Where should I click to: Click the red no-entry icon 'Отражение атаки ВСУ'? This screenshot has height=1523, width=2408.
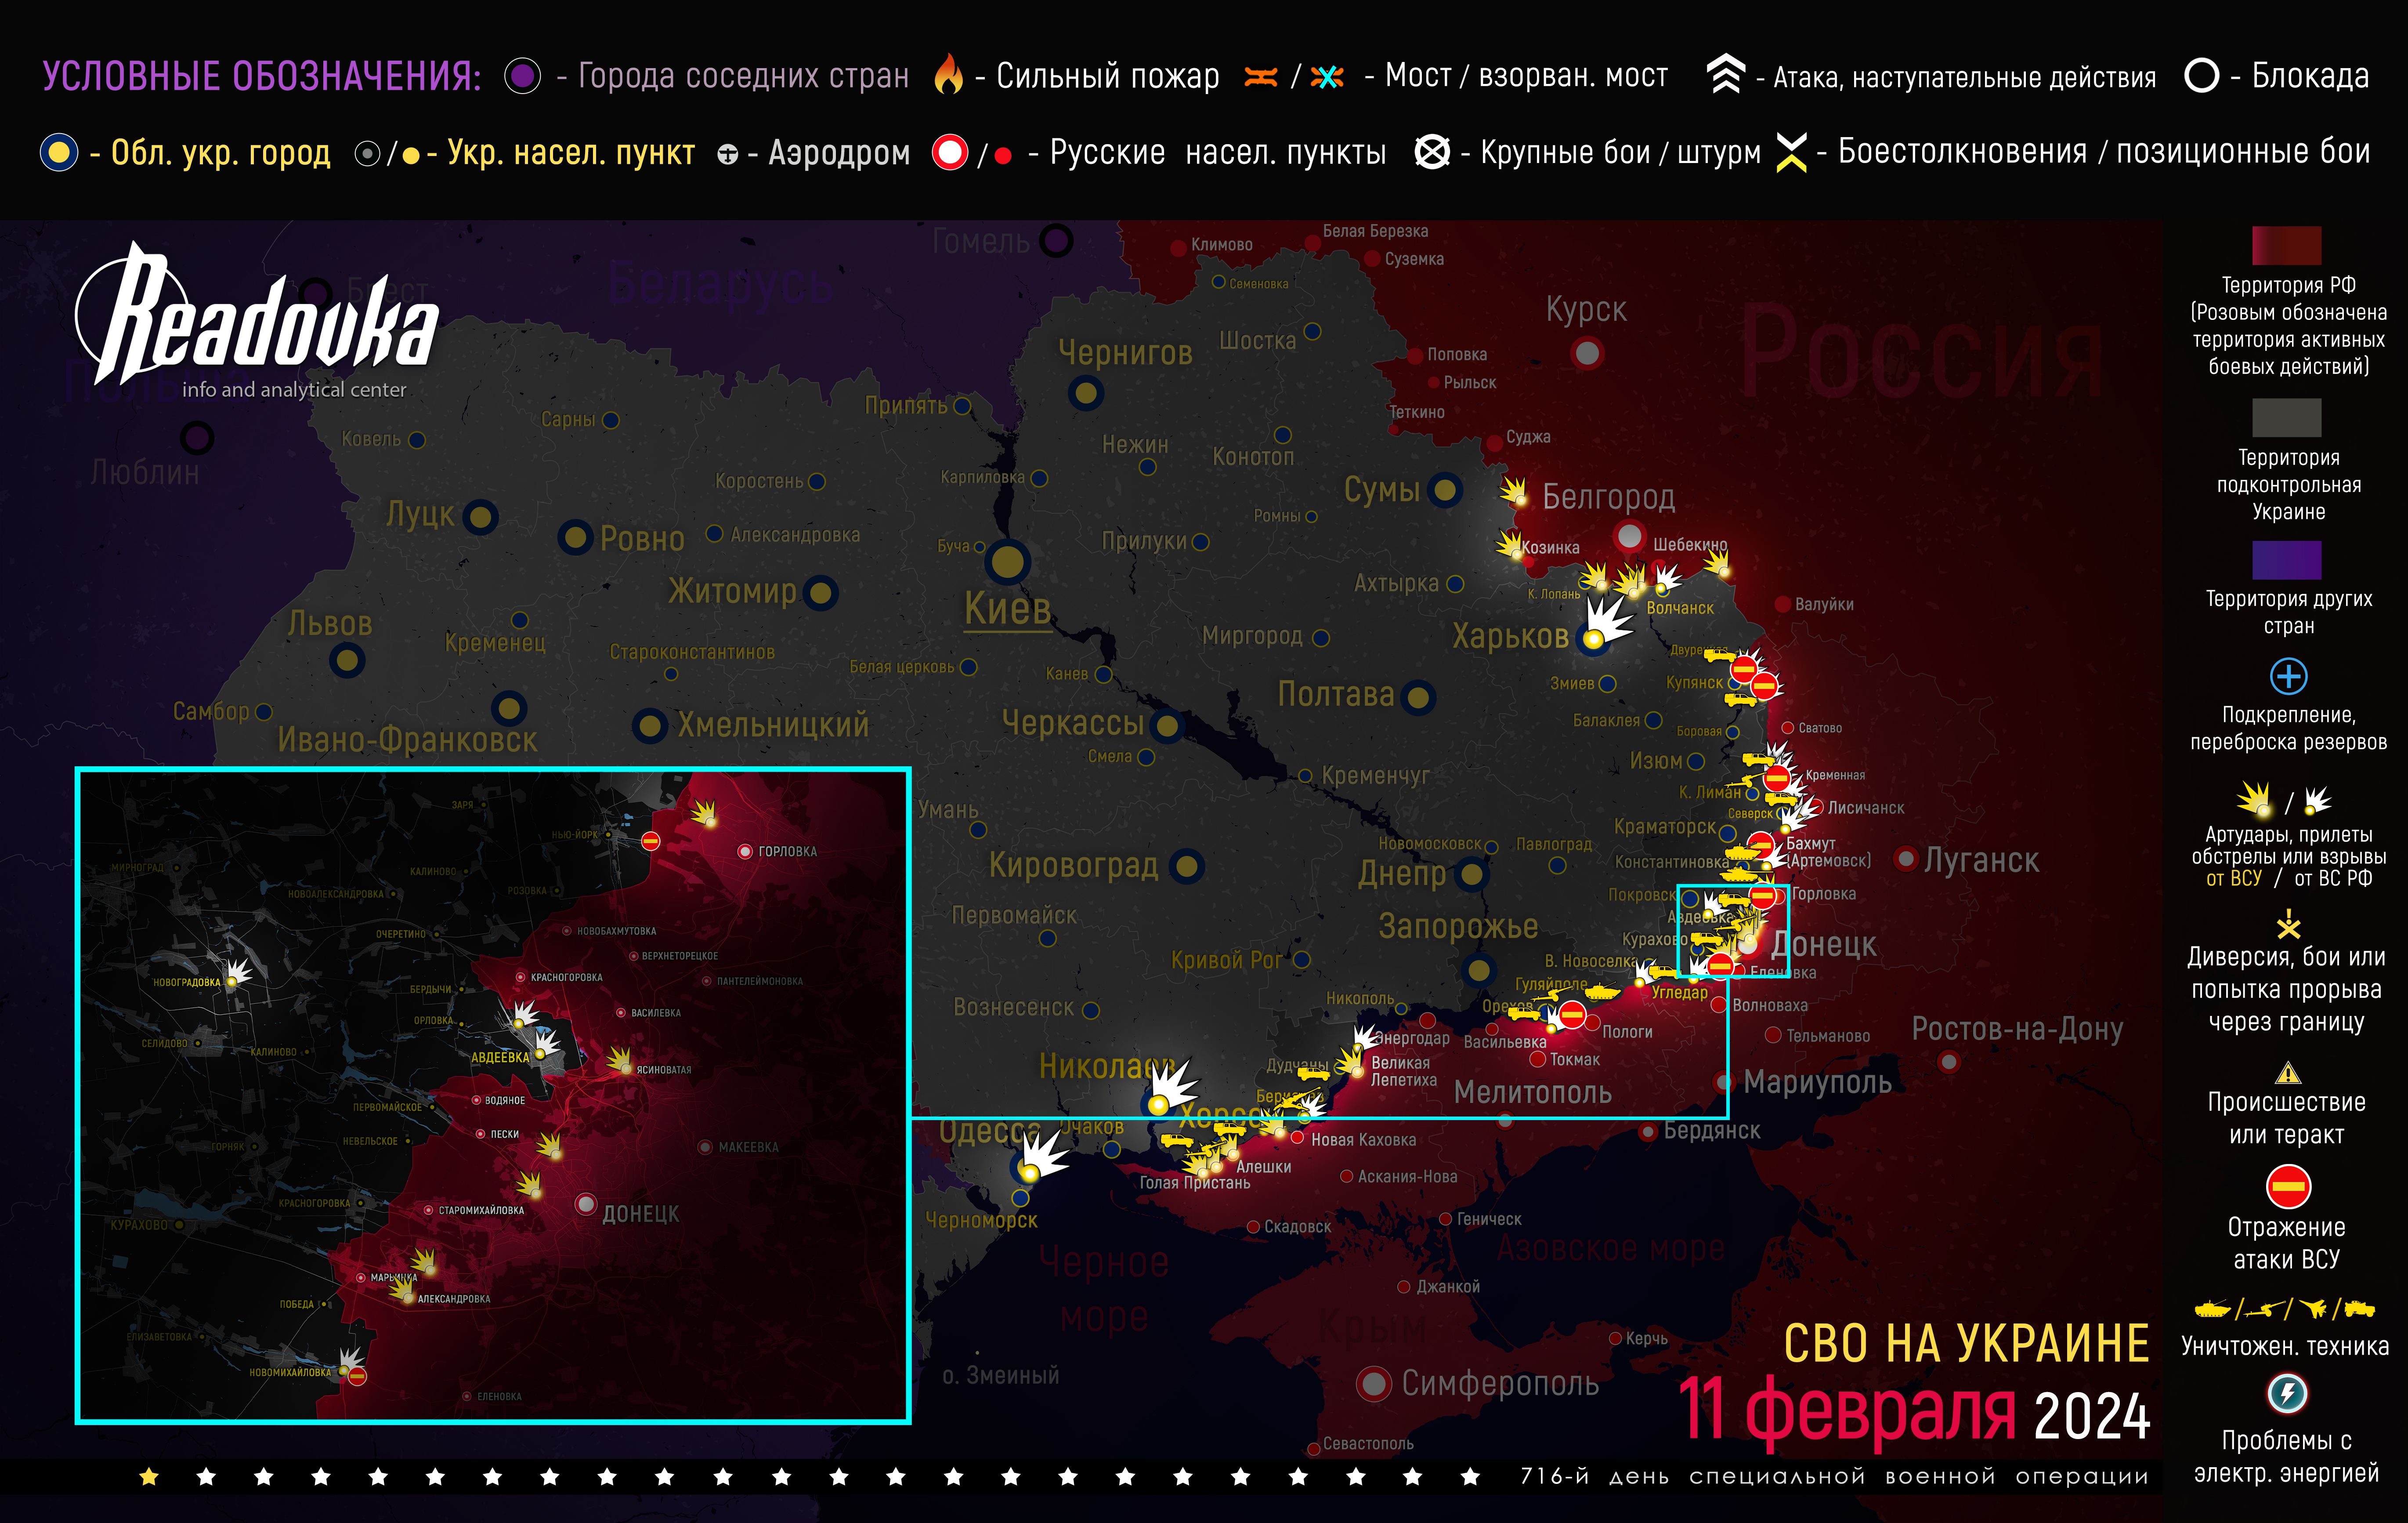[x=2288, y=1188]
